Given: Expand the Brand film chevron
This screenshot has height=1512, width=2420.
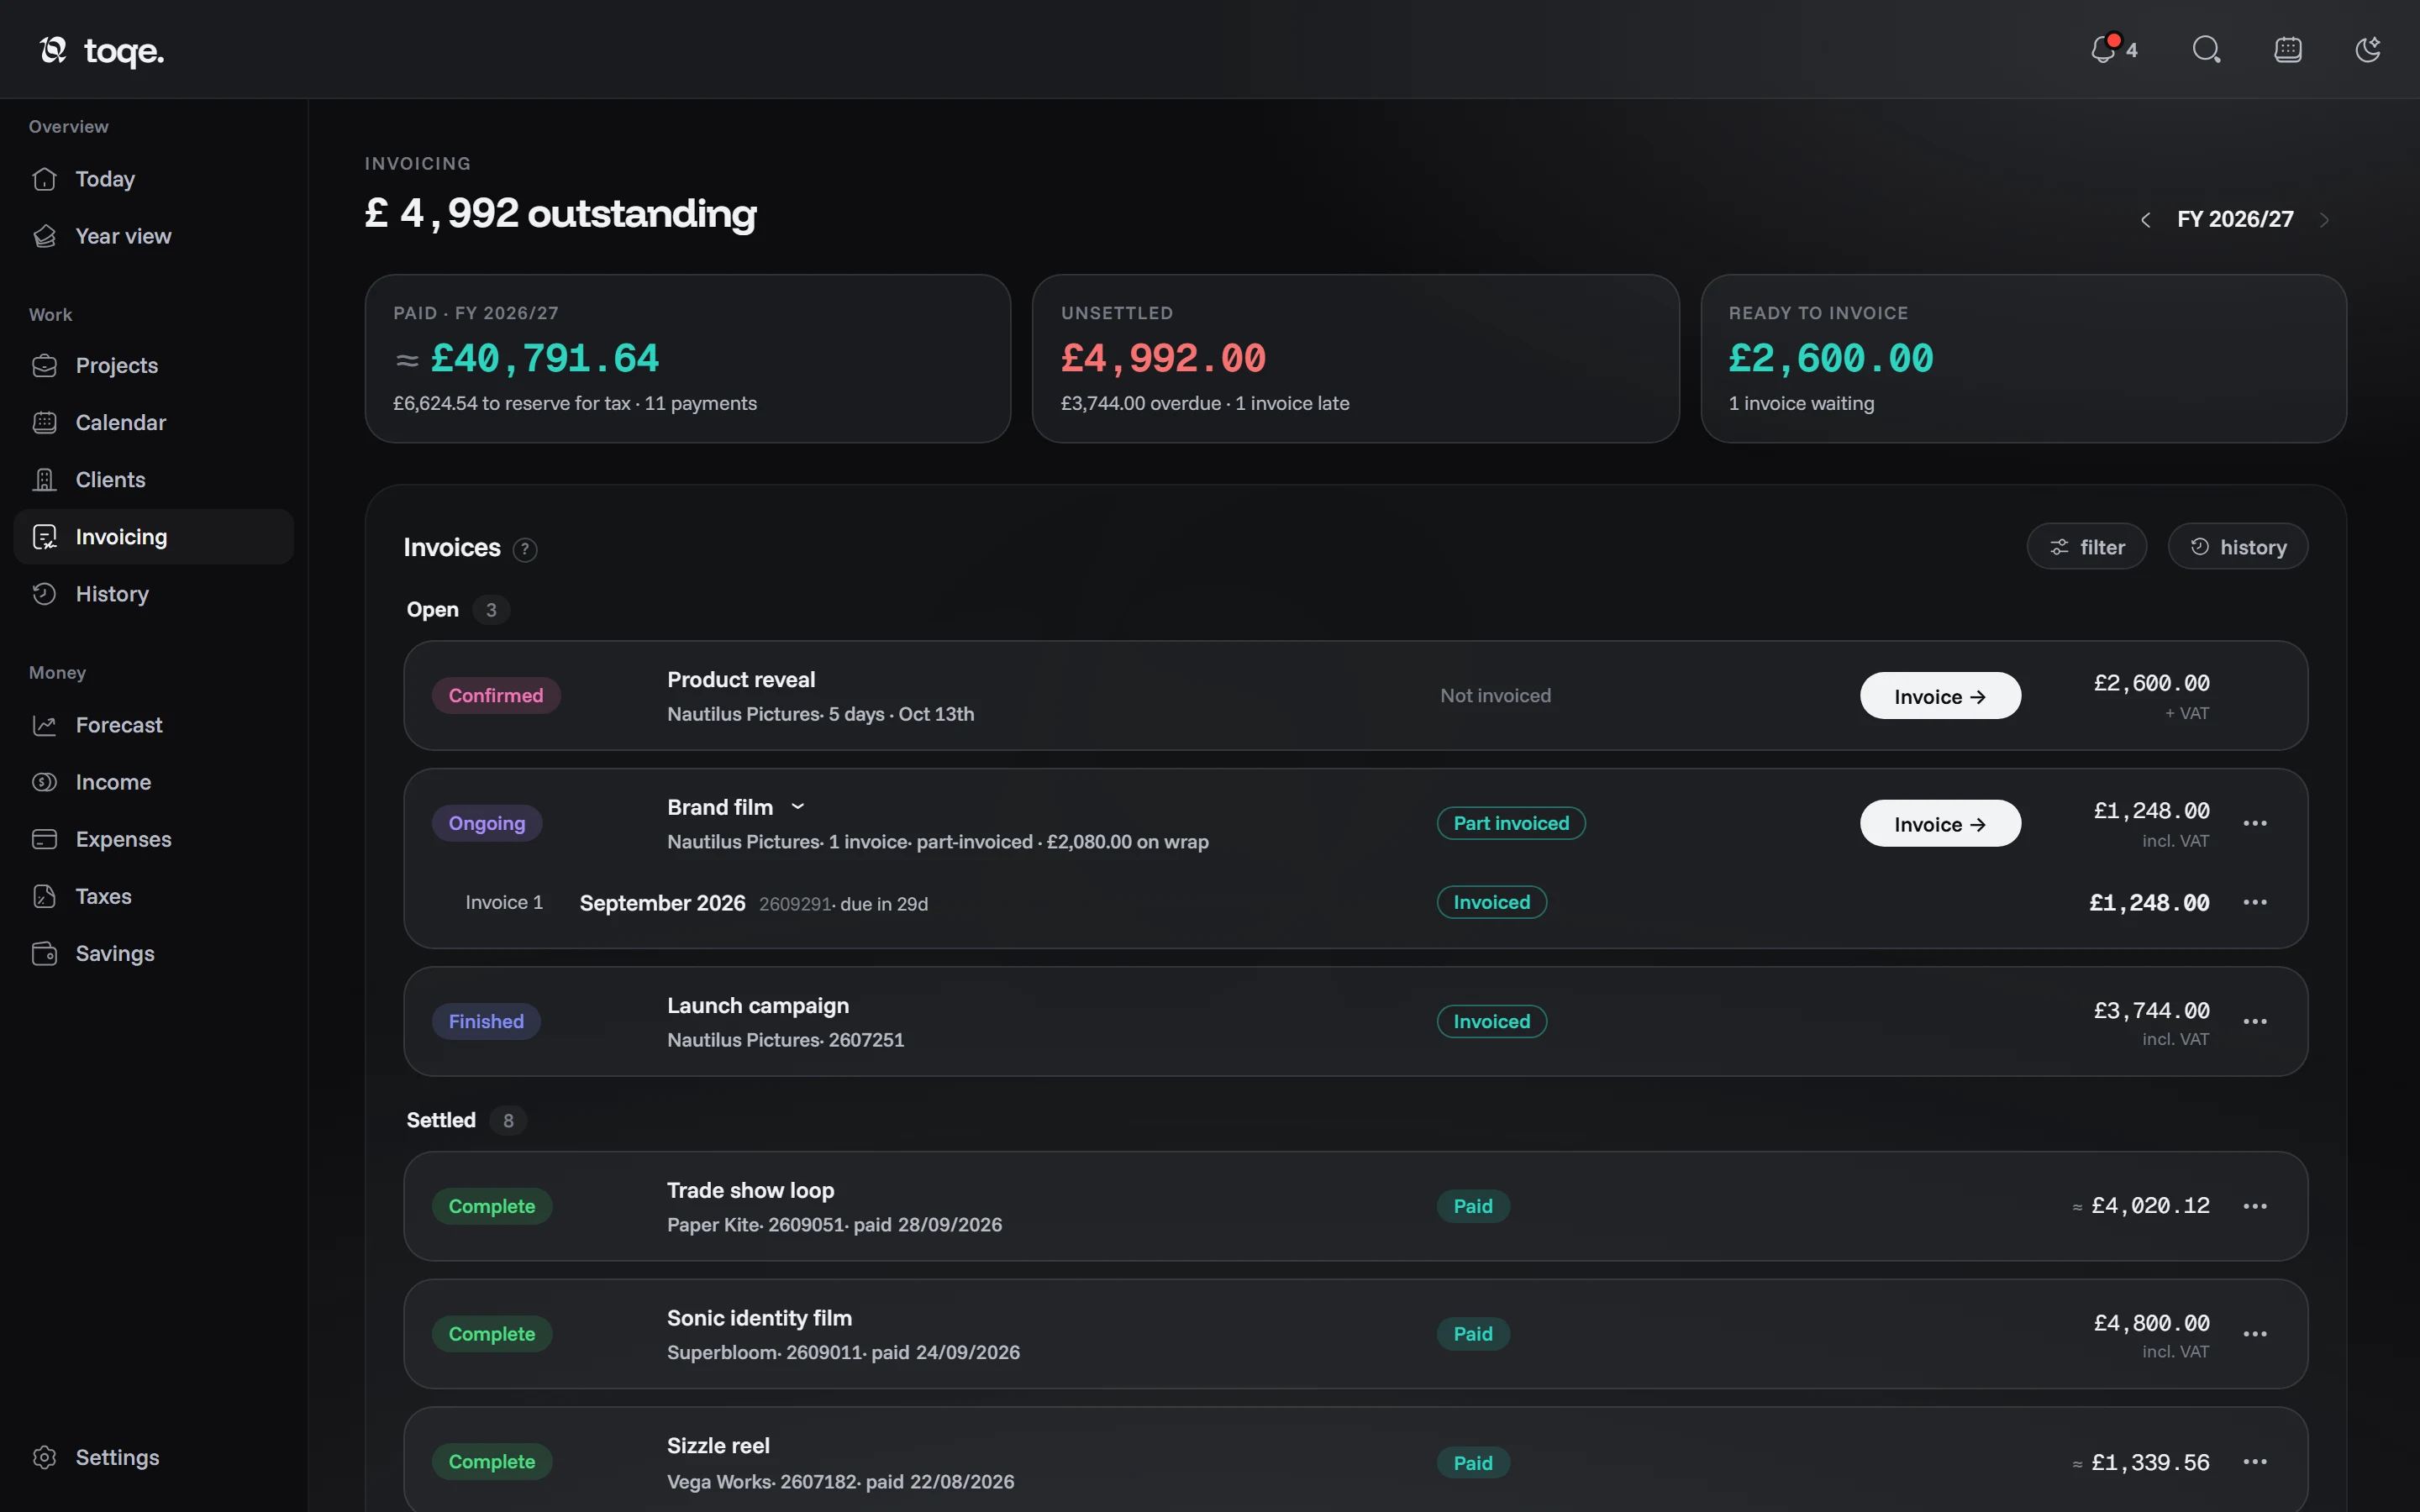Looking at the screenshot, I should pos(798,807).
